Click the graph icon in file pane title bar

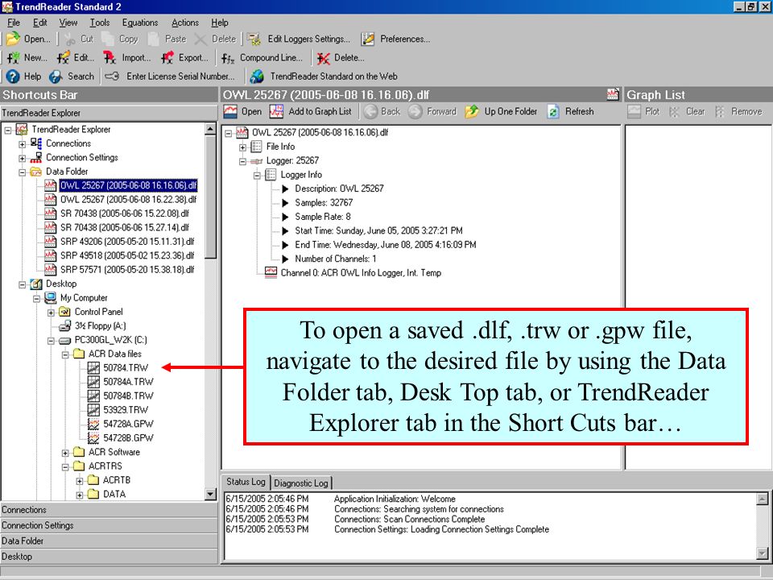[x=613, y=95]
